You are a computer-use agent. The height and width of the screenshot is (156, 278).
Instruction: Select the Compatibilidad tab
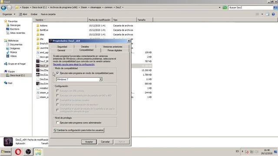86,50
